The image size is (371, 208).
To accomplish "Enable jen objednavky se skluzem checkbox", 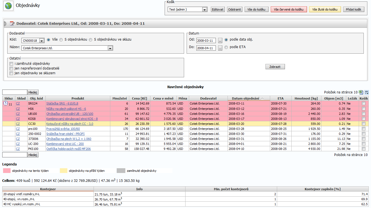I will pyautogui.click(x=11, y=73).
